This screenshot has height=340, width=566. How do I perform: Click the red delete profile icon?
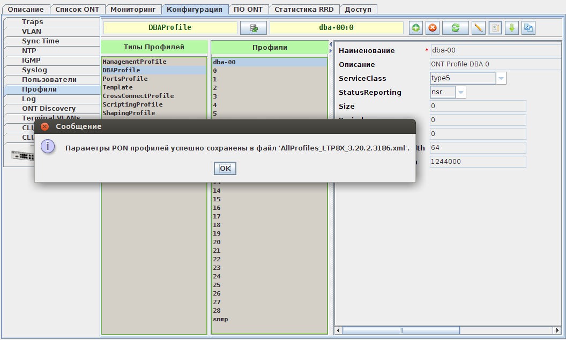pyautogui.click(x=432, y=28)
